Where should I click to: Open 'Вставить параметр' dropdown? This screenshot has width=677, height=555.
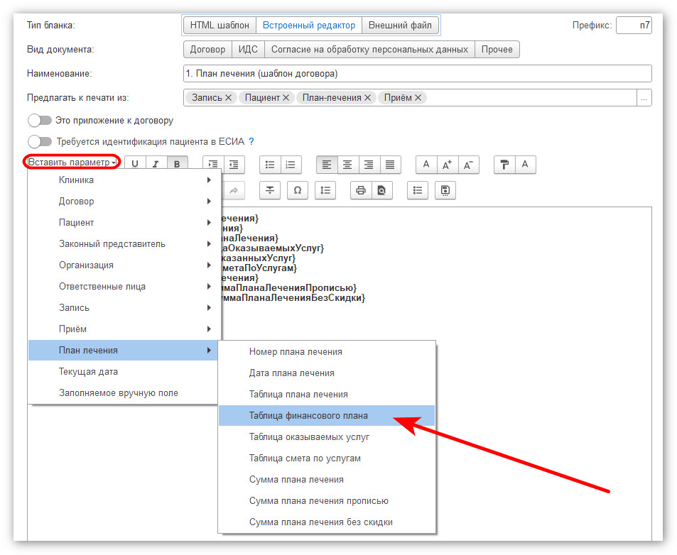coord(72,162)
